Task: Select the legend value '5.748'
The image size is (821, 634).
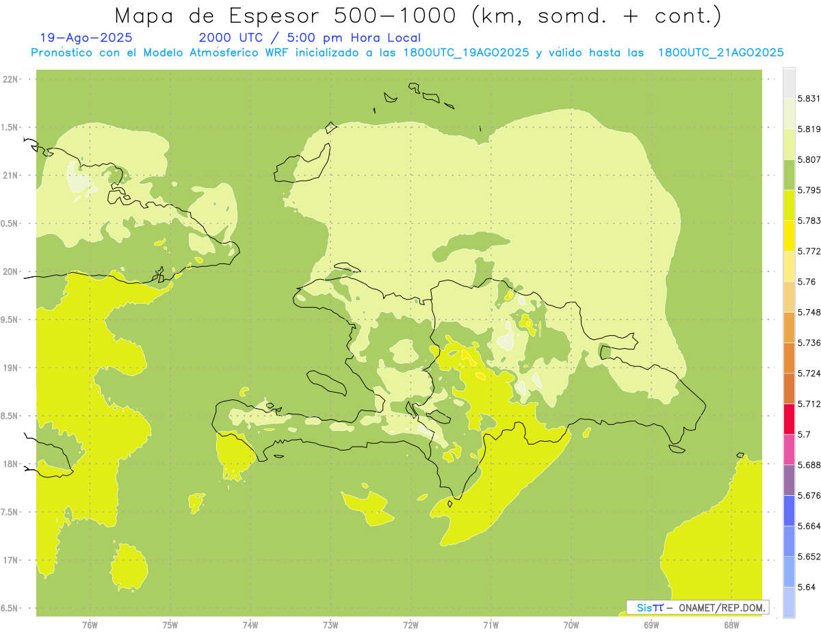Action: tap(809, 313)
